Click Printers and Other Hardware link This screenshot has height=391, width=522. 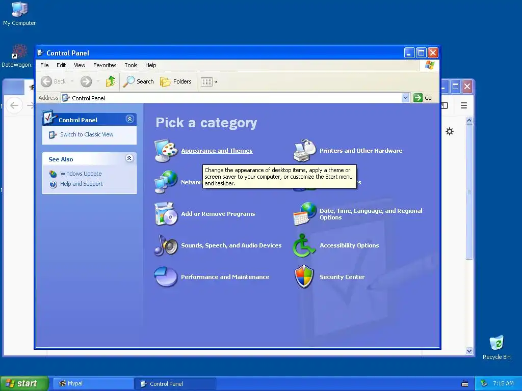(361, 151)
